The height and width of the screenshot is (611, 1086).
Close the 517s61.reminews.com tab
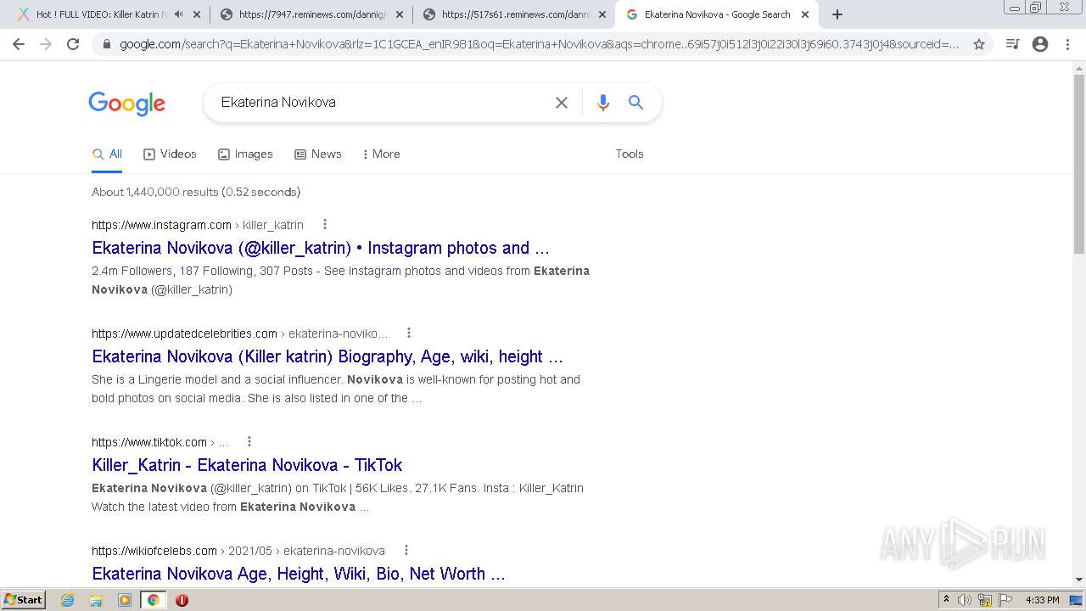pos(602,14)
